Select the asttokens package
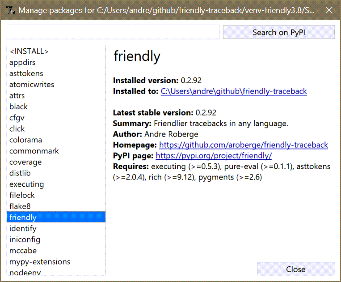The width and height of the screenshot is (341, 282). pyautogui.click(x=56, y=73)
